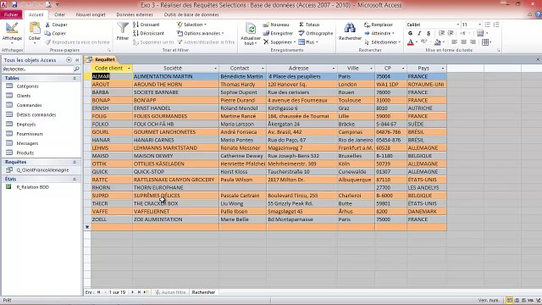Screen dimensions: 542x305
Task: Open the Atteindre dropdown
Action: (379, 33)
